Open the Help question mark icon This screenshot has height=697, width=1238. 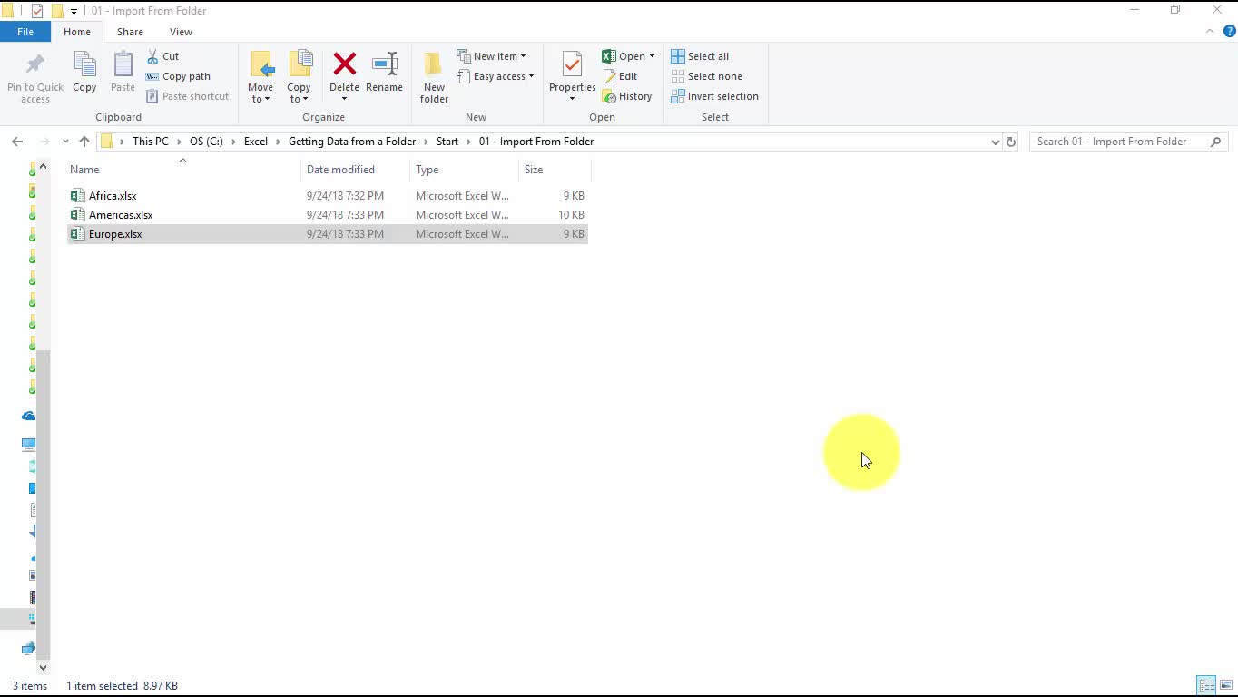coord(1230,31)
